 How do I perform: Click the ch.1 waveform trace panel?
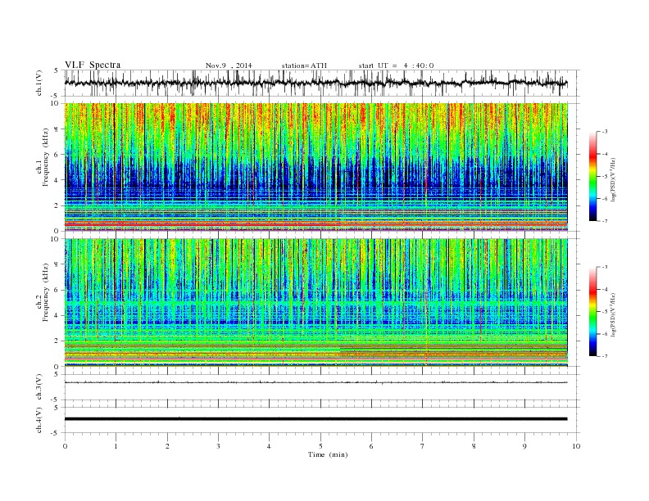(322, 83)
